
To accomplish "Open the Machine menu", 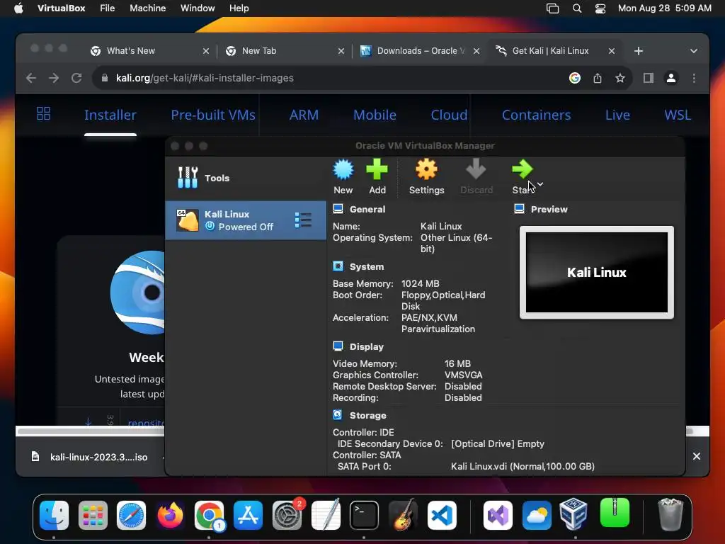I will 147,8.
